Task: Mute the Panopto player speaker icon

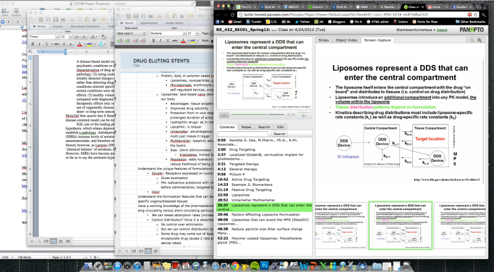Action: pyautogui.click(x=304, y=116)
